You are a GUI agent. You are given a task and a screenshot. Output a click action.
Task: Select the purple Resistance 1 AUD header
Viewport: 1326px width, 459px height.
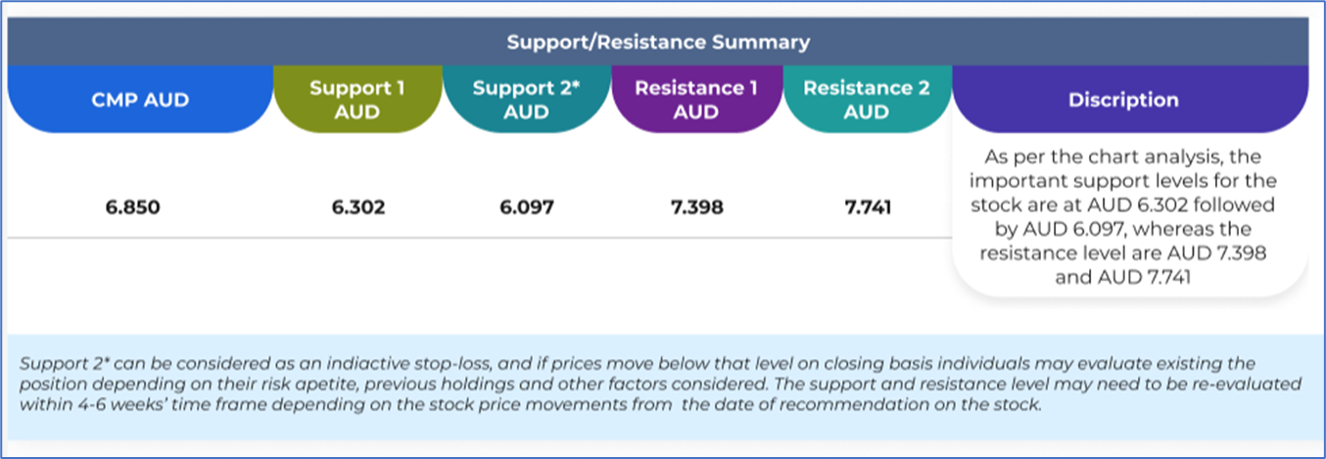point(696,100)
